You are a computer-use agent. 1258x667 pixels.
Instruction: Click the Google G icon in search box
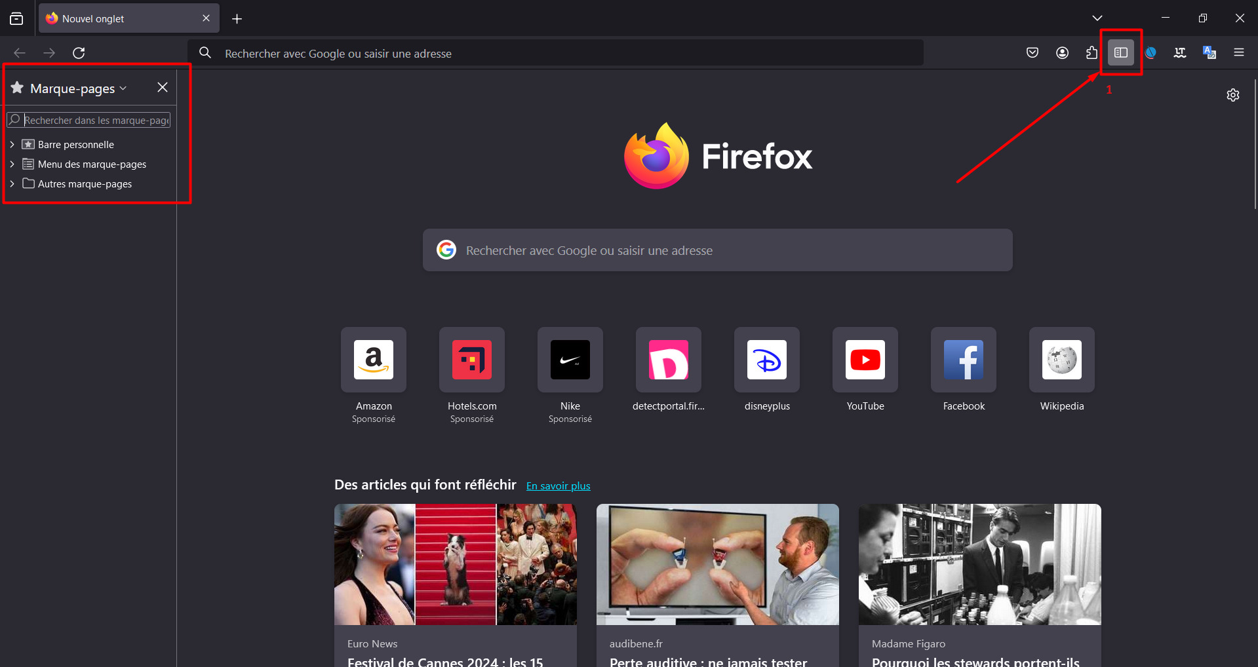(446, 250)
